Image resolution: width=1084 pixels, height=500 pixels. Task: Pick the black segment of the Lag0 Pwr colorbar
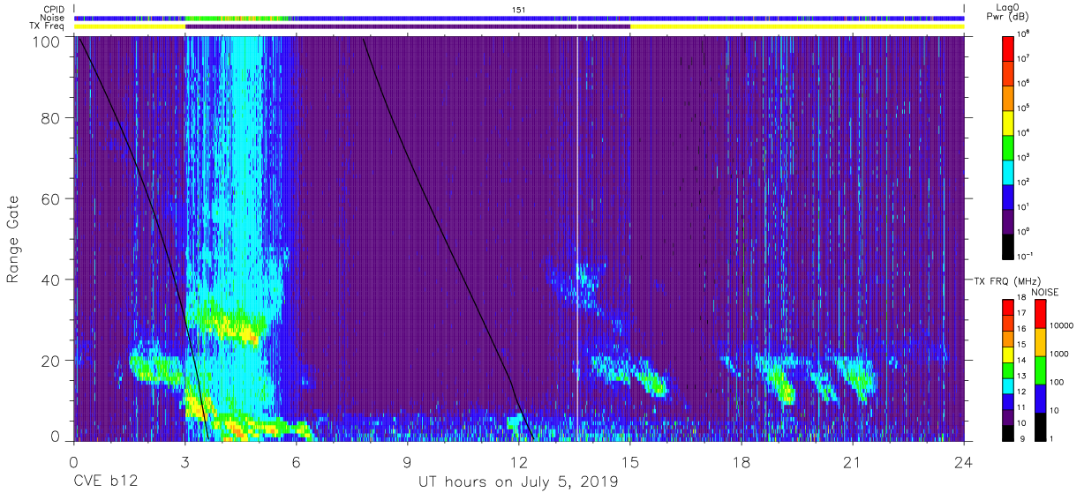(x=1008, y=246)
